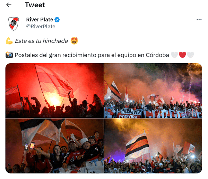Click the camera flash emoji
The width and height of the screenshot is (208, 179).
pos(9,55)
